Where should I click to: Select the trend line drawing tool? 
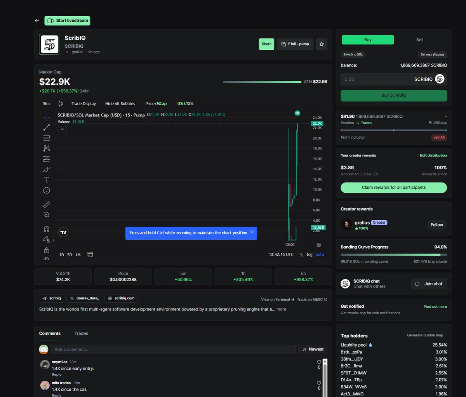47,127
